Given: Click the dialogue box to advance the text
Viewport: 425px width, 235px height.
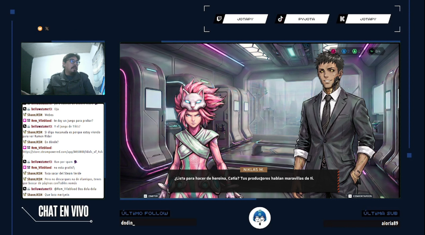Looking at the screenshot, I should click(254, 181).
